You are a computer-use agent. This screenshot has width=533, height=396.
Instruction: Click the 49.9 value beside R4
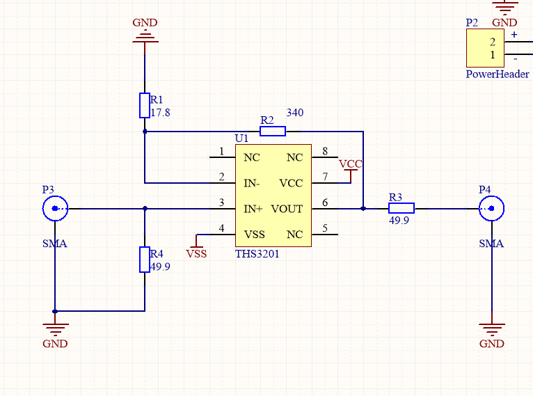tap(160, 267)
